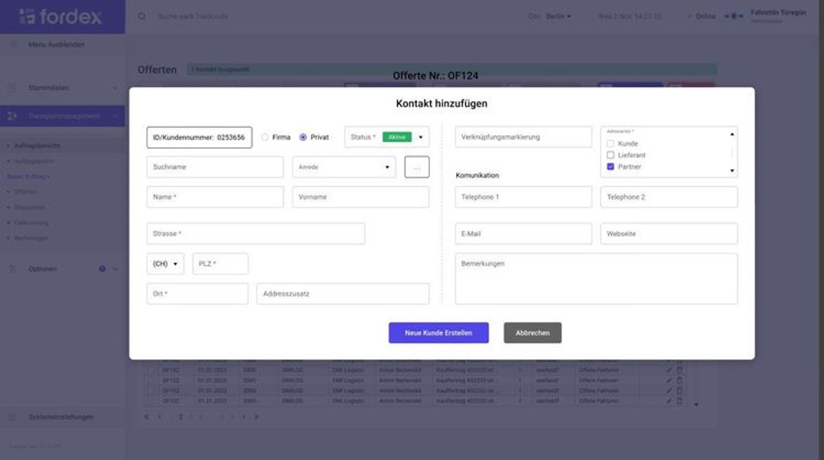This screenshot has width=824, height=460.
Task: Check the Lieferant checkbox
Action: click(x=611, y=155)
